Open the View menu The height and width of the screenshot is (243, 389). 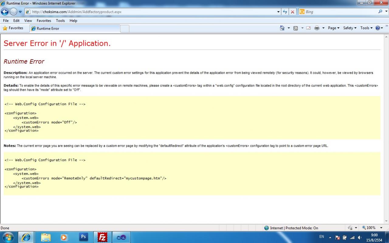click(28, 21)
